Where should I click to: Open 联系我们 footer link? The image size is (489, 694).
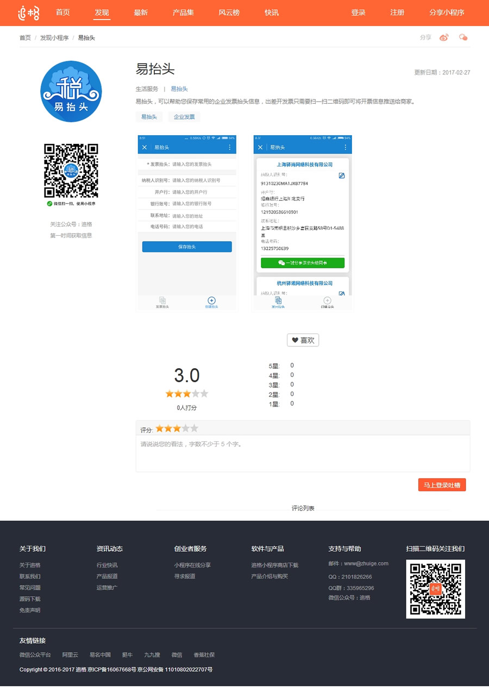(30, 577)
